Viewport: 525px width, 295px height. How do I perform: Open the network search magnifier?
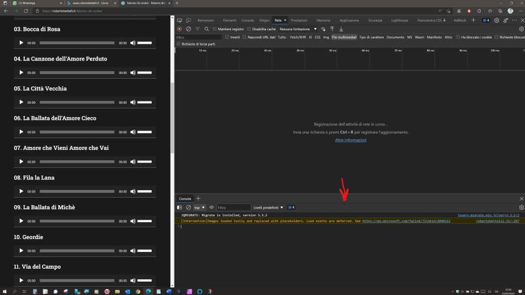coord(206,29)
